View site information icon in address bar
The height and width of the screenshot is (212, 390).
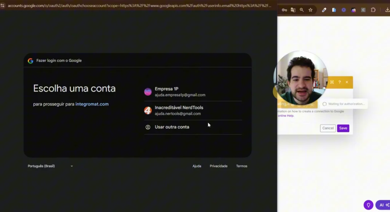click(3, 5)
